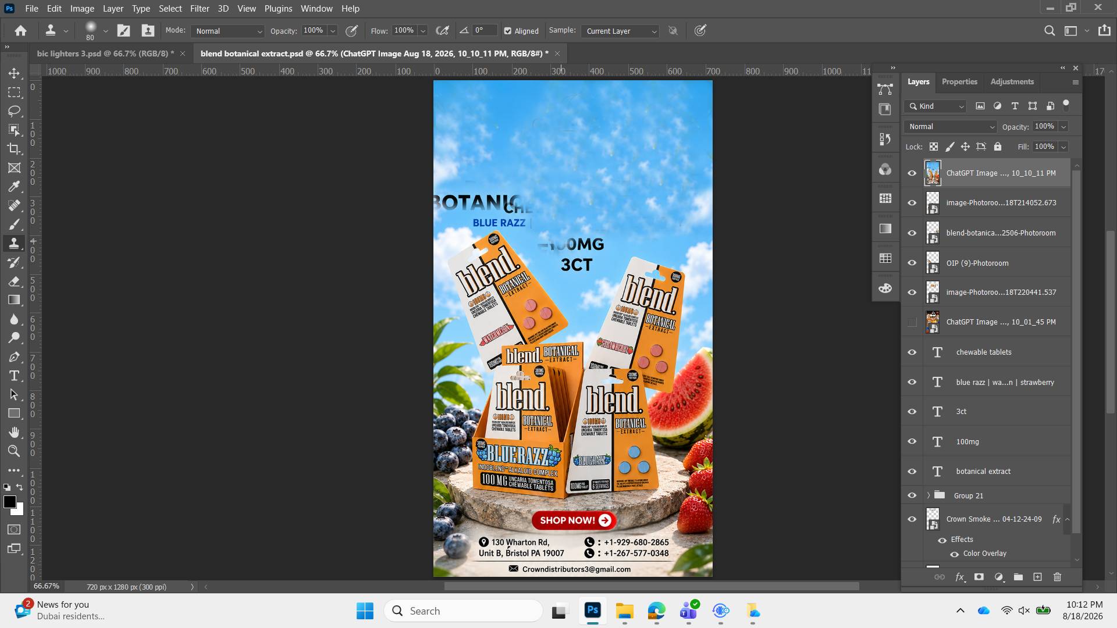This screenshot has width=1117, height=628.
Task: Select the Eyedropper tool
Action: [14, 187]
